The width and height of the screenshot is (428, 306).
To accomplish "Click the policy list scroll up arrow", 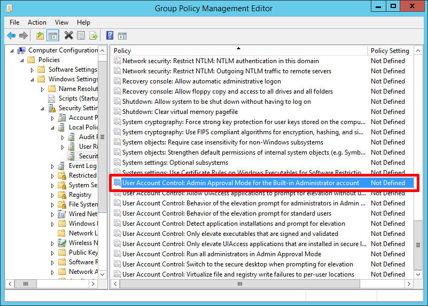I will click(418, 51).
